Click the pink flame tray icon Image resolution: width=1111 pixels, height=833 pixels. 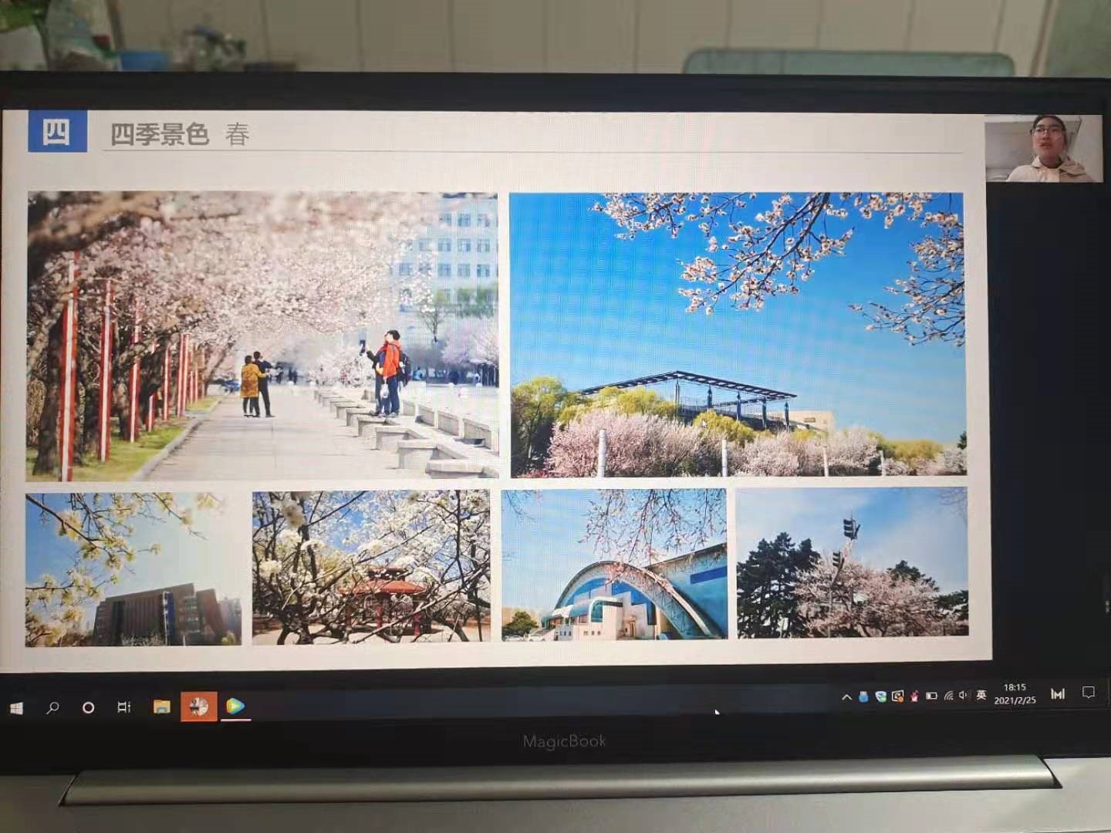[914, 696]
